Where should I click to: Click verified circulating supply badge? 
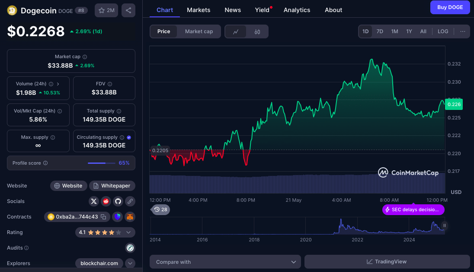(x=129, y=138)
